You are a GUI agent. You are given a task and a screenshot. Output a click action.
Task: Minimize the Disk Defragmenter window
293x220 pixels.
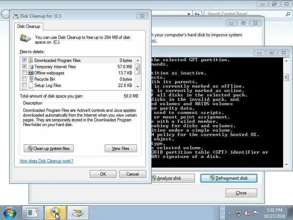(x=231, y=23)
